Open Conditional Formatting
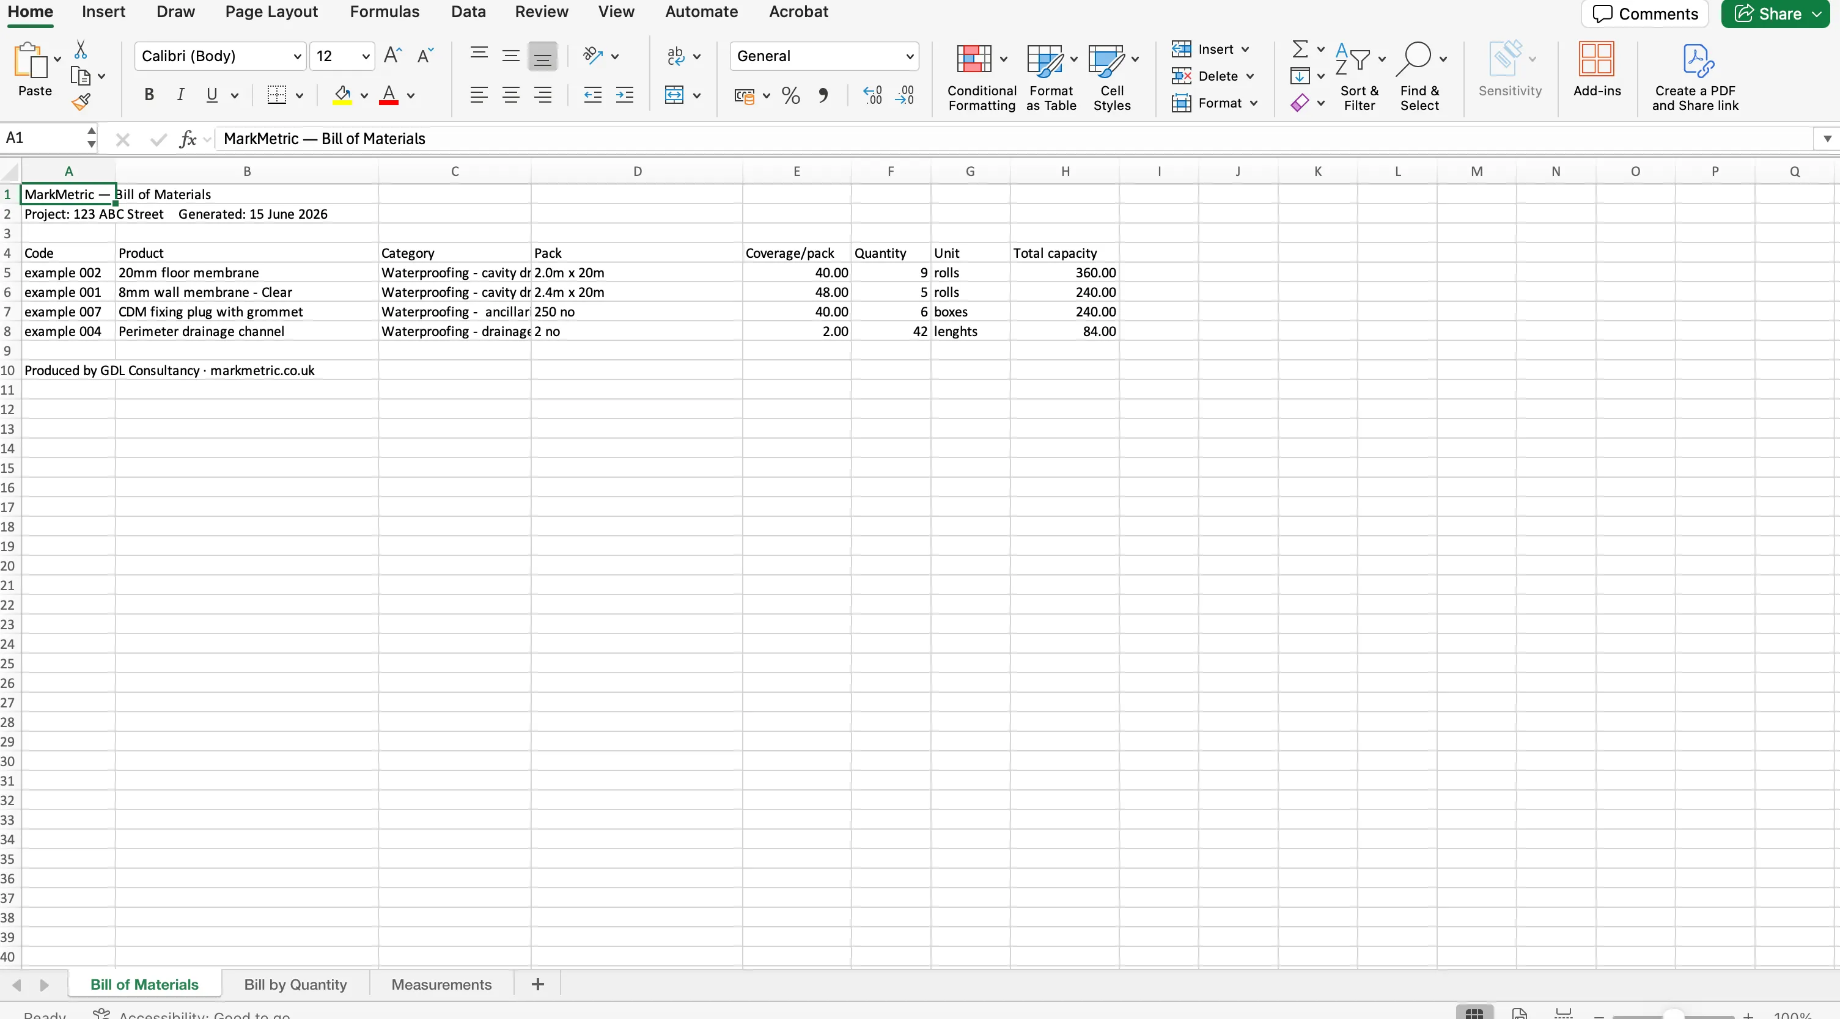Viewport: 1840px width, 1019px height. point(981,76)
